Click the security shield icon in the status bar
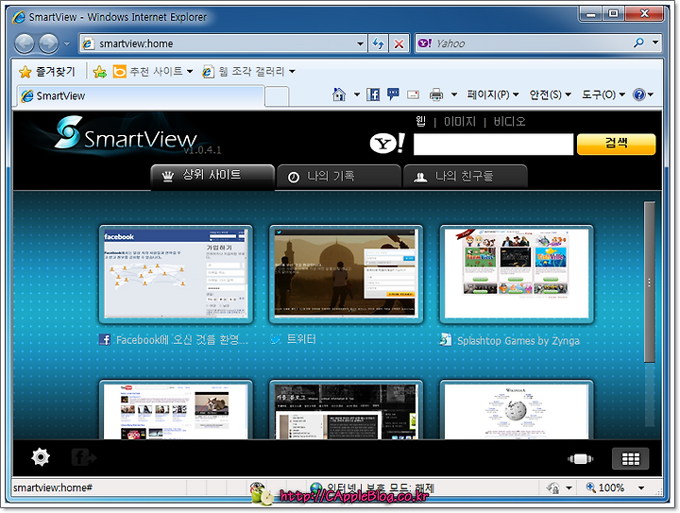Image resolution: width=680 pixels, height=513 pixels. coord(553,488)
